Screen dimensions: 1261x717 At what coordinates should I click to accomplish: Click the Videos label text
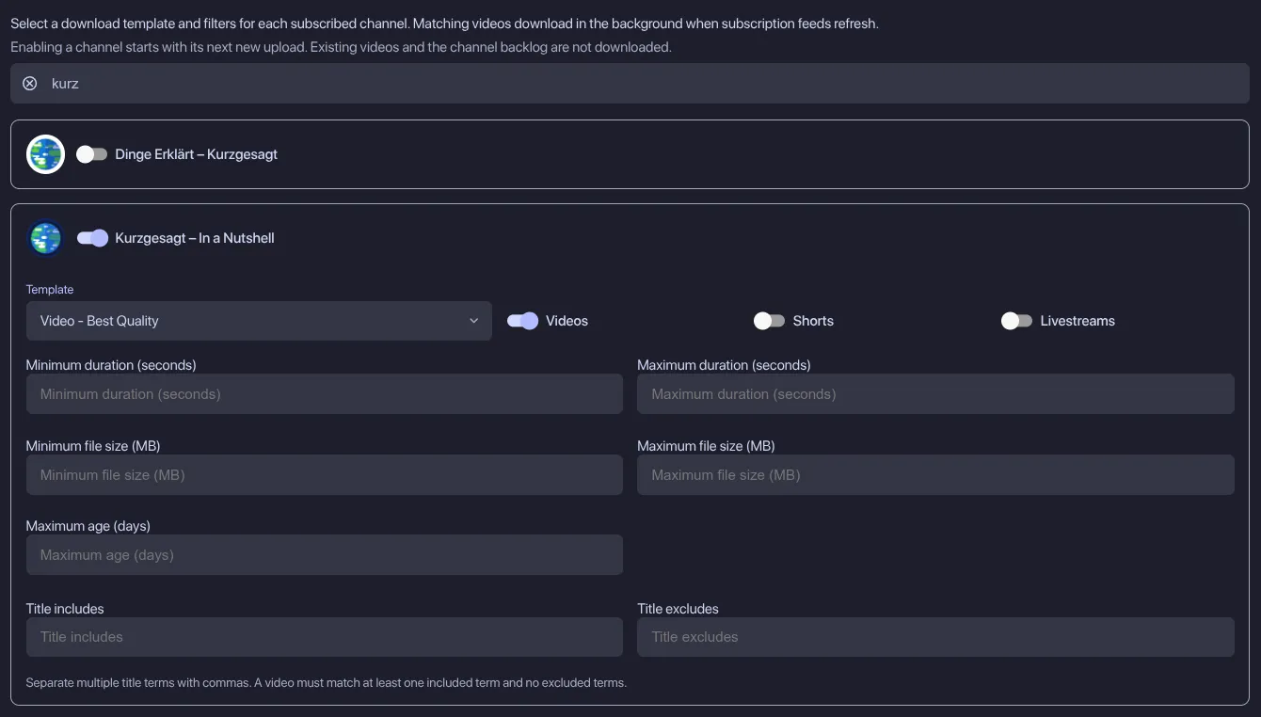567,321
